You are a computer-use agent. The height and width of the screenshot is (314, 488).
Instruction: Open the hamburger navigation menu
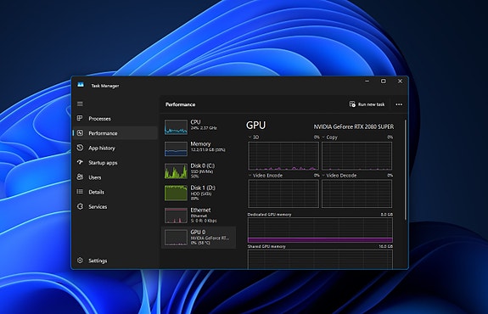point(80,104)
